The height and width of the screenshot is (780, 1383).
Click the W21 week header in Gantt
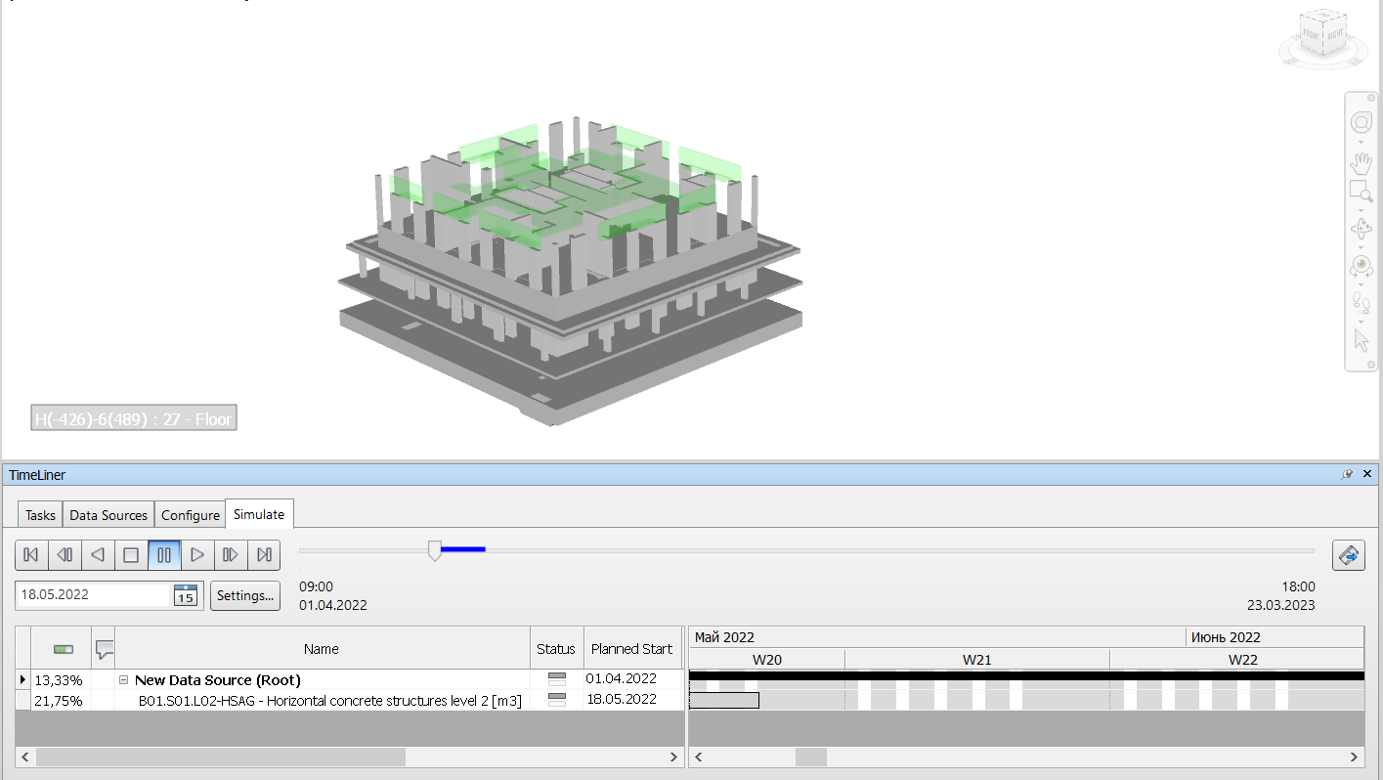(977, 660)
